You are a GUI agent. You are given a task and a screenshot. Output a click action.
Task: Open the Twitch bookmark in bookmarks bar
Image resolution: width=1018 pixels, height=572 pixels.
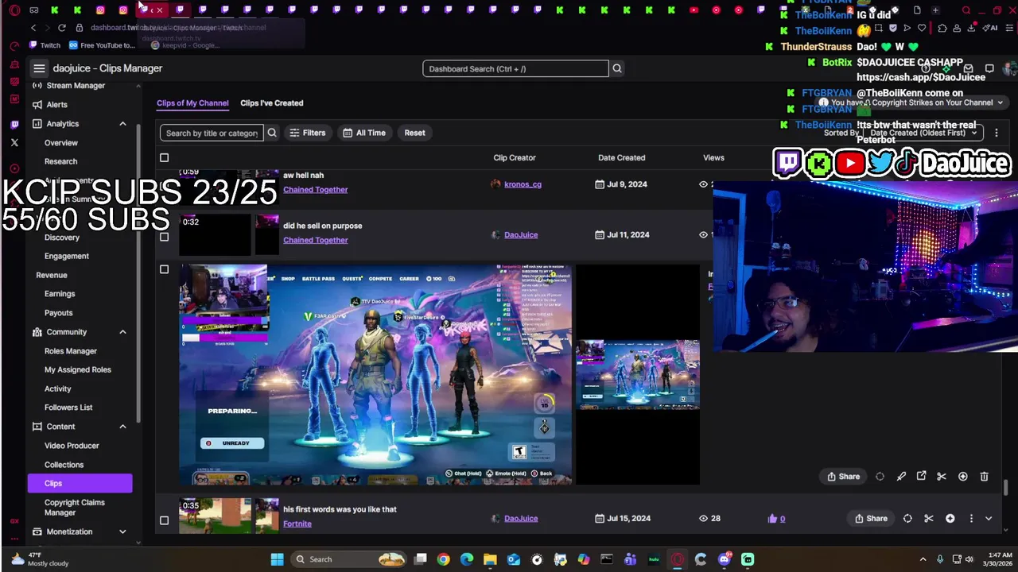tap(45, 45)
